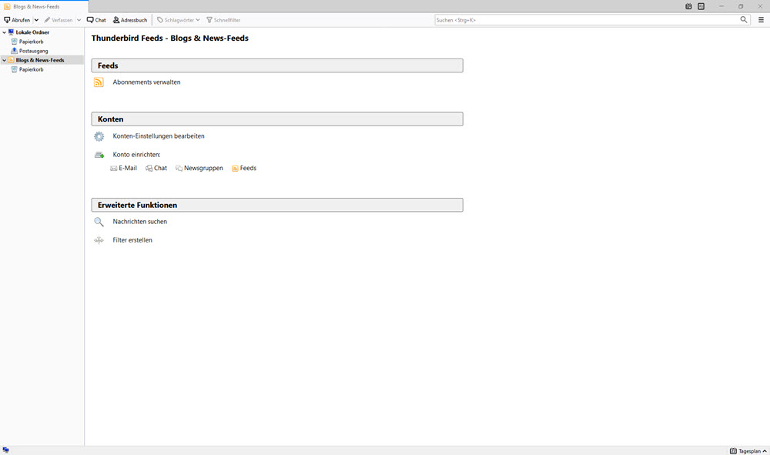Open the Adressbuch from toolbar
This screenshot has height=455, width=770.
[x=129, y=20]
